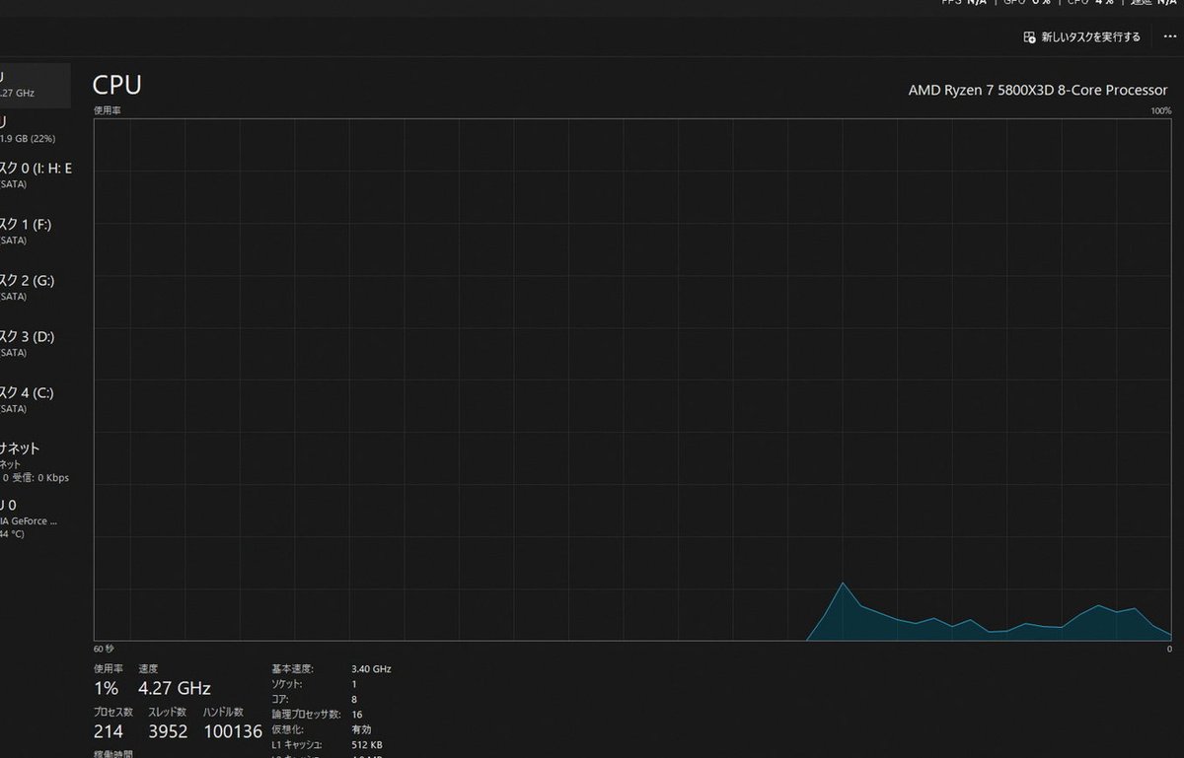Click the "ソケット:" label
Viewport: 1184px width, 758px height.
click(x=287, y=684)
